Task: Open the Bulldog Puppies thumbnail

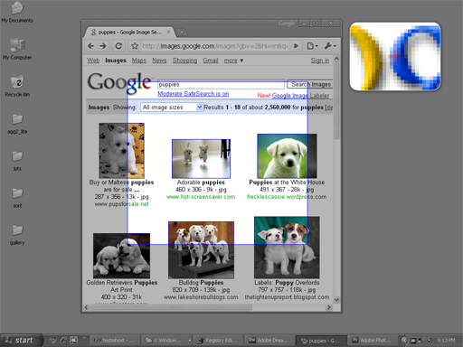Action: tap(201, 250)
